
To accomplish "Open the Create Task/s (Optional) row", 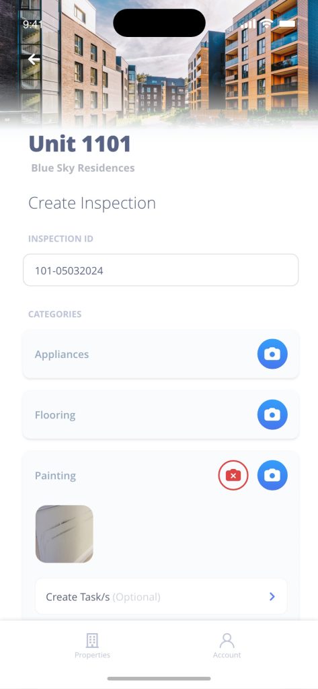I will click(x=161, y=596).
